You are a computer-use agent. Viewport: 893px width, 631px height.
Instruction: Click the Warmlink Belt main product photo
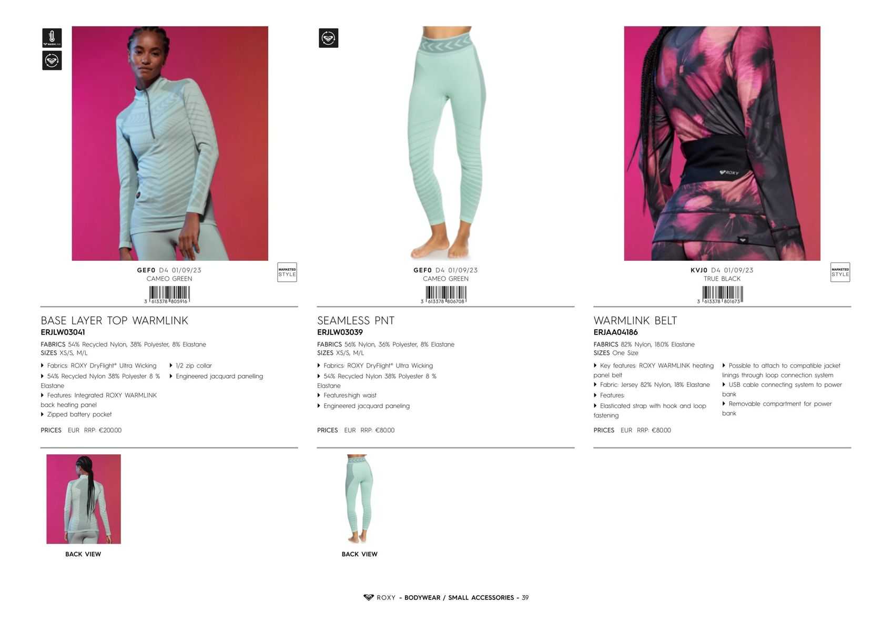click(722, 143)
